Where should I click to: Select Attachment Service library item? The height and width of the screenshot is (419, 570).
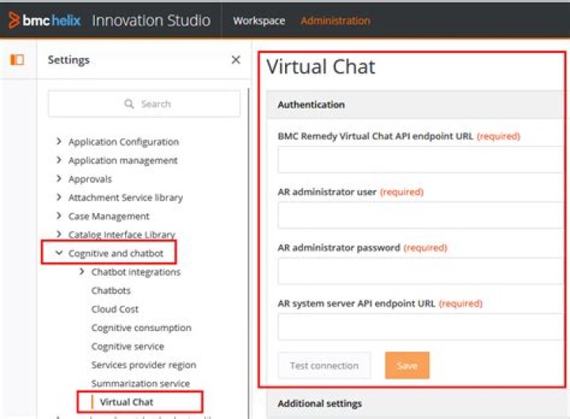[125, 197]
